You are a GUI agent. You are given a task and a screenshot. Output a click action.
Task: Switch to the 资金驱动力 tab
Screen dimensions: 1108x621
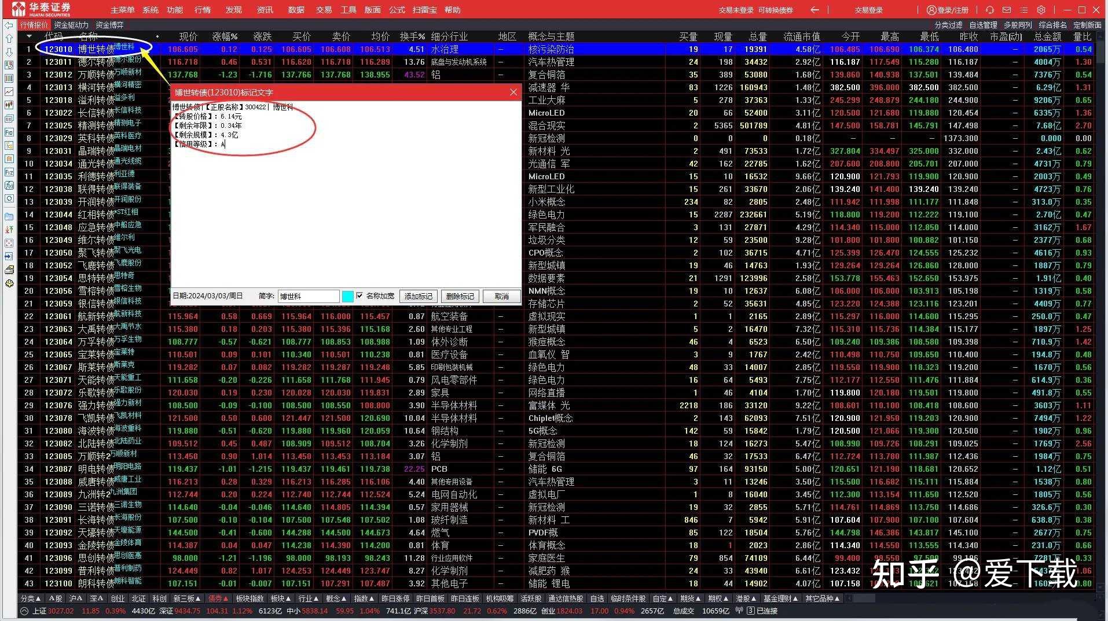click(x=71, y=25)
